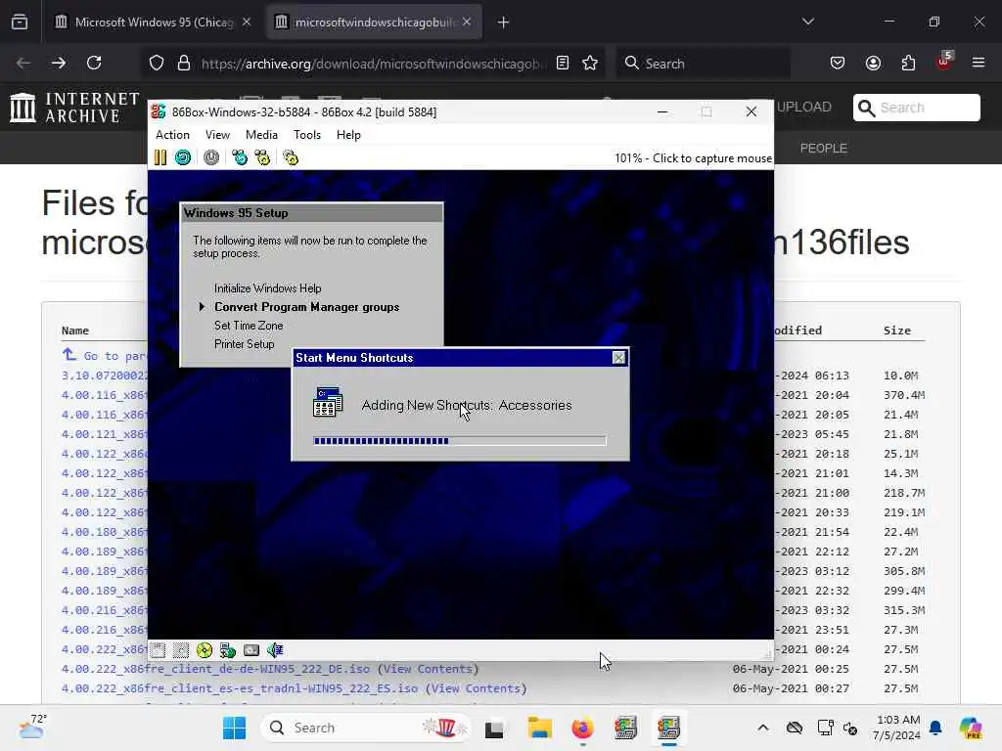Open the Media menu in 86Box
Image resolution: width=1002 pixels, height=751 pixels.
pos(261,135)
